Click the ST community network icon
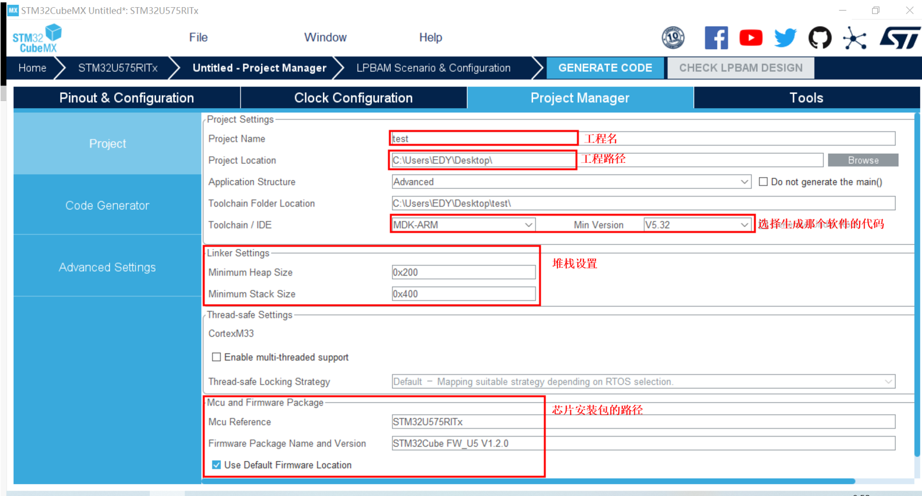Screen dimensions: 922x496 click(854, 39)
